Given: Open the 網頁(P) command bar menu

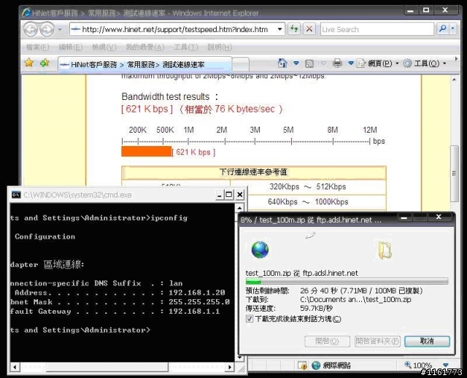Looking at the screenshot, I should coord(378,63).
